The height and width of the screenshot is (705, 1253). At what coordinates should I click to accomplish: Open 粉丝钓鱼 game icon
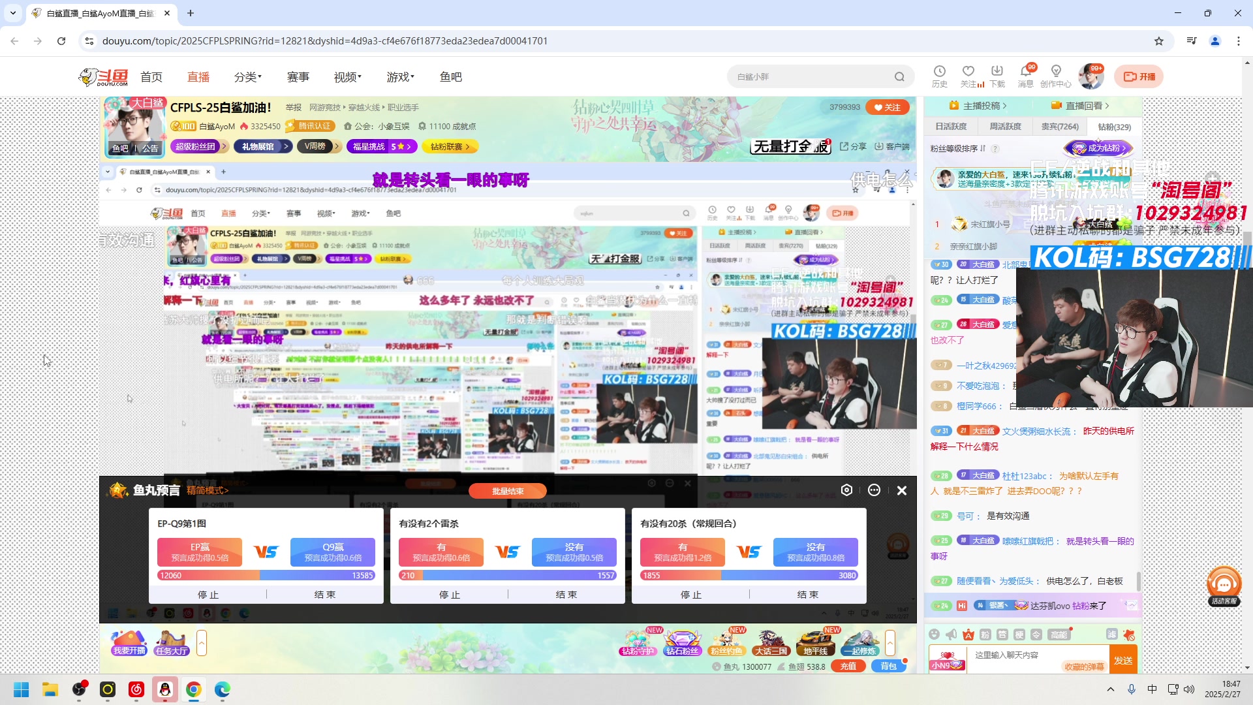click(x=727, y=643)
